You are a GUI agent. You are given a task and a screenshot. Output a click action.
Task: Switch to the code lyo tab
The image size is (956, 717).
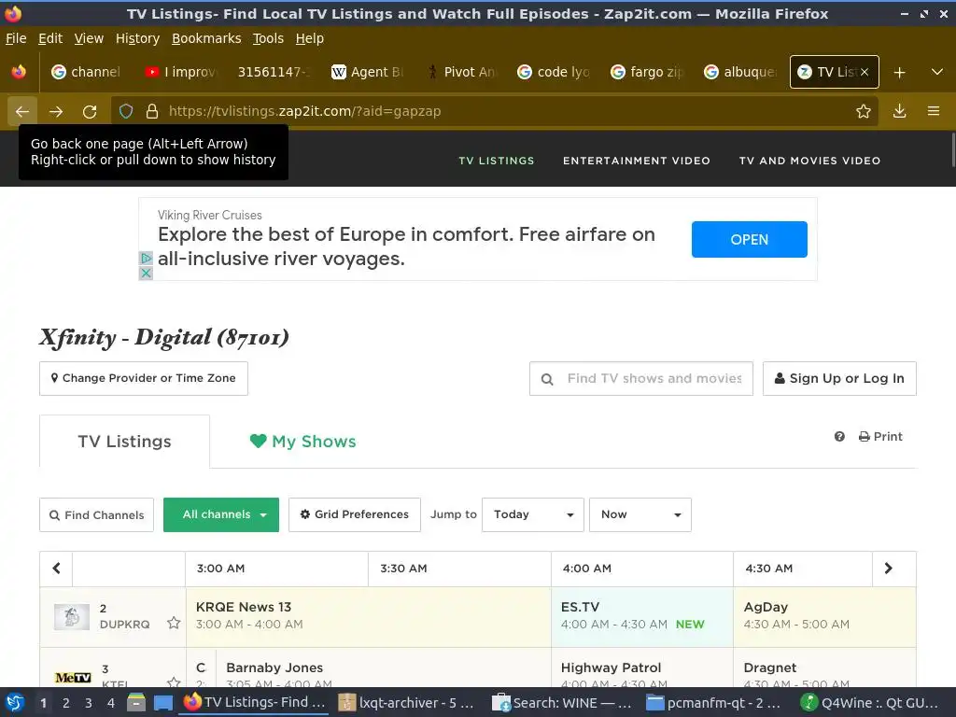coord(554,72)
